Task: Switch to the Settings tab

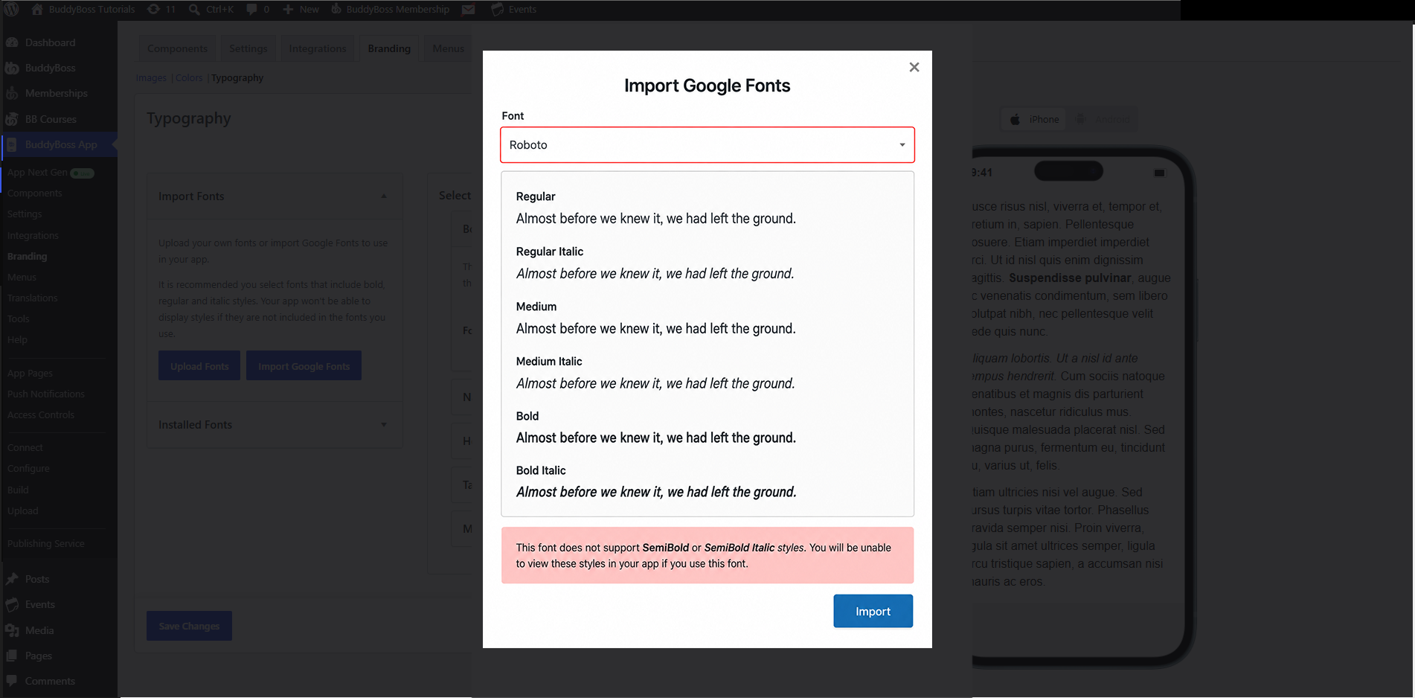Action: 248,48
